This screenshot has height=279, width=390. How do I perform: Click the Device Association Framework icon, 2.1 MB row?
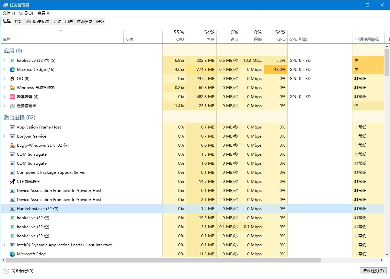click(x=12, y=200)
